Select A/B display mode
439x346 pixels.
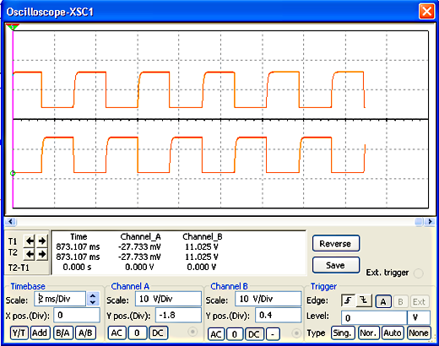pyautogui.click(x=85, y=333)
